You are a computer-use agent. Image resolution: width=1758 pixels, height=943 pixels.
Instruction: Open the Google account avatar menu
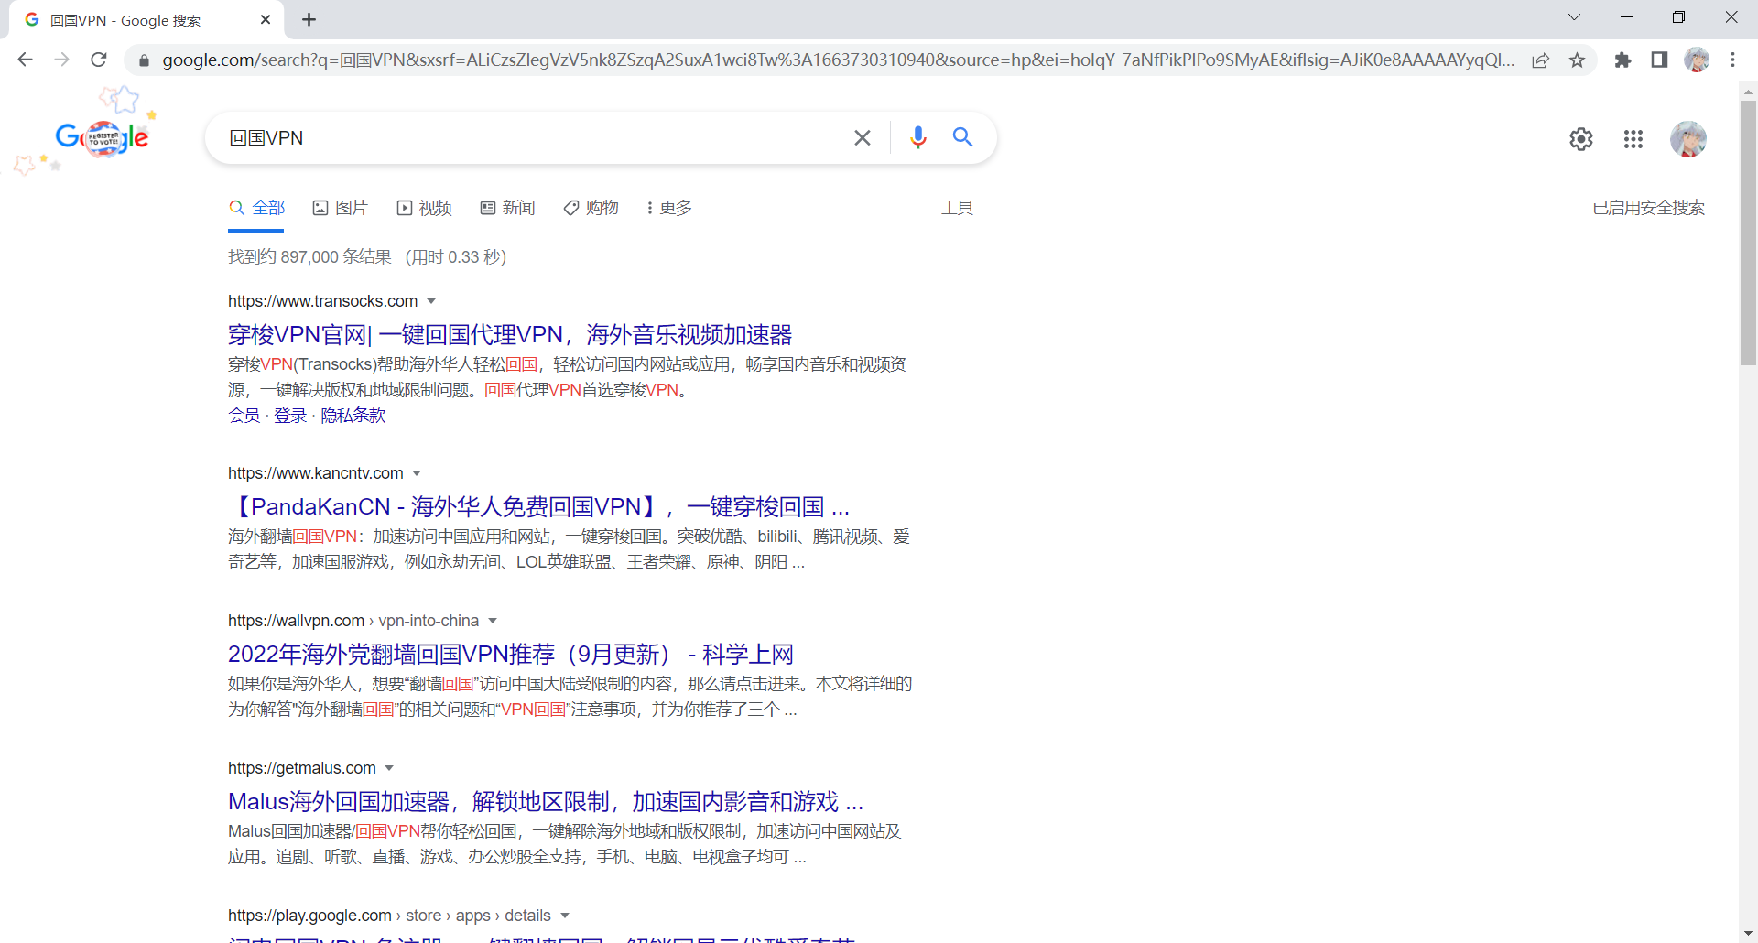pyautogui.click(x=1688, y=139)
